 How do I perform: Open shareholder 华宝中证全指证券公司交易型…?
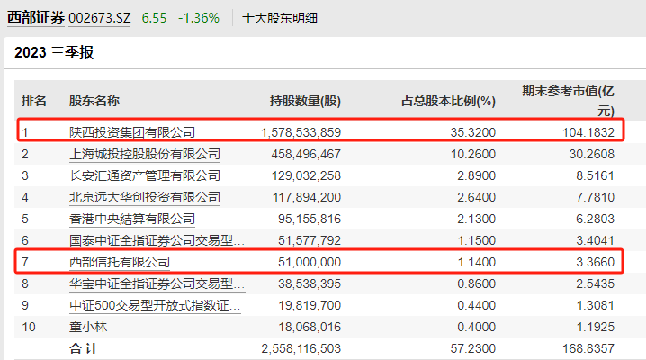[157, 283]
